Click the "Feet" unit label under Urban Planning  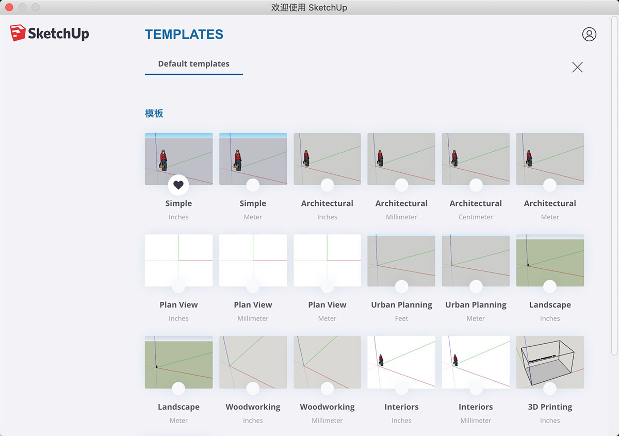tap(401, 319)
